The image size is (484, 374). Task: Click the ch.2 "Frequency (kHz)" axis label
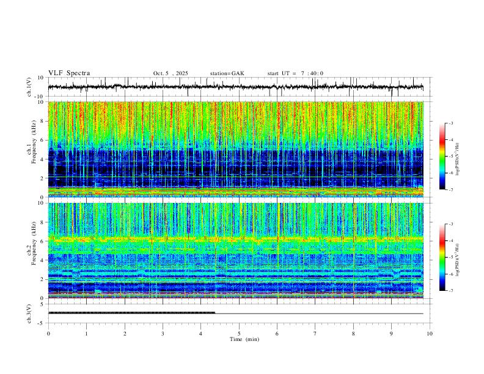(34, 243)
